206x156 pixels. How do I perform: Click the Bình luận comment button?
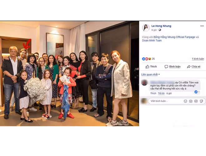[173, 66]
